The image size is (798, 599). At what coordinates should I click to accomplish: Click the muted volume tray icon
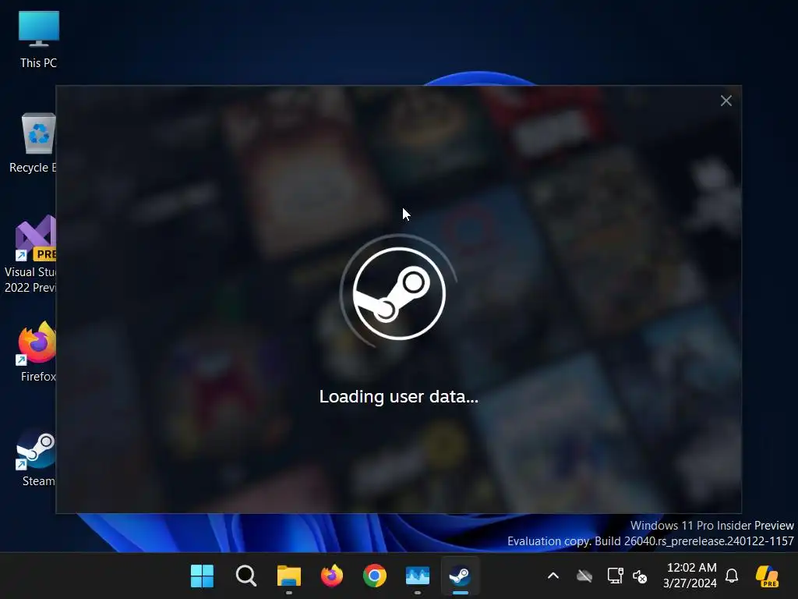pyautogui.click(x=640, y=576)
